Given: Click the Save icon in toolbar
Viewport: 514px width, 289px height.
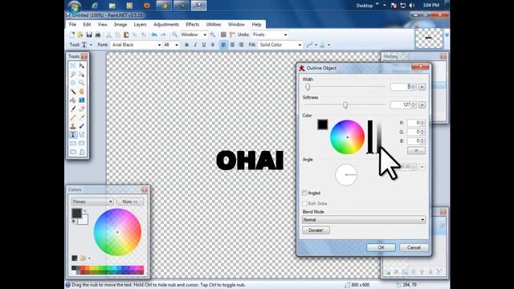Looking at the screenshot, I should click(x=89, y=35).
